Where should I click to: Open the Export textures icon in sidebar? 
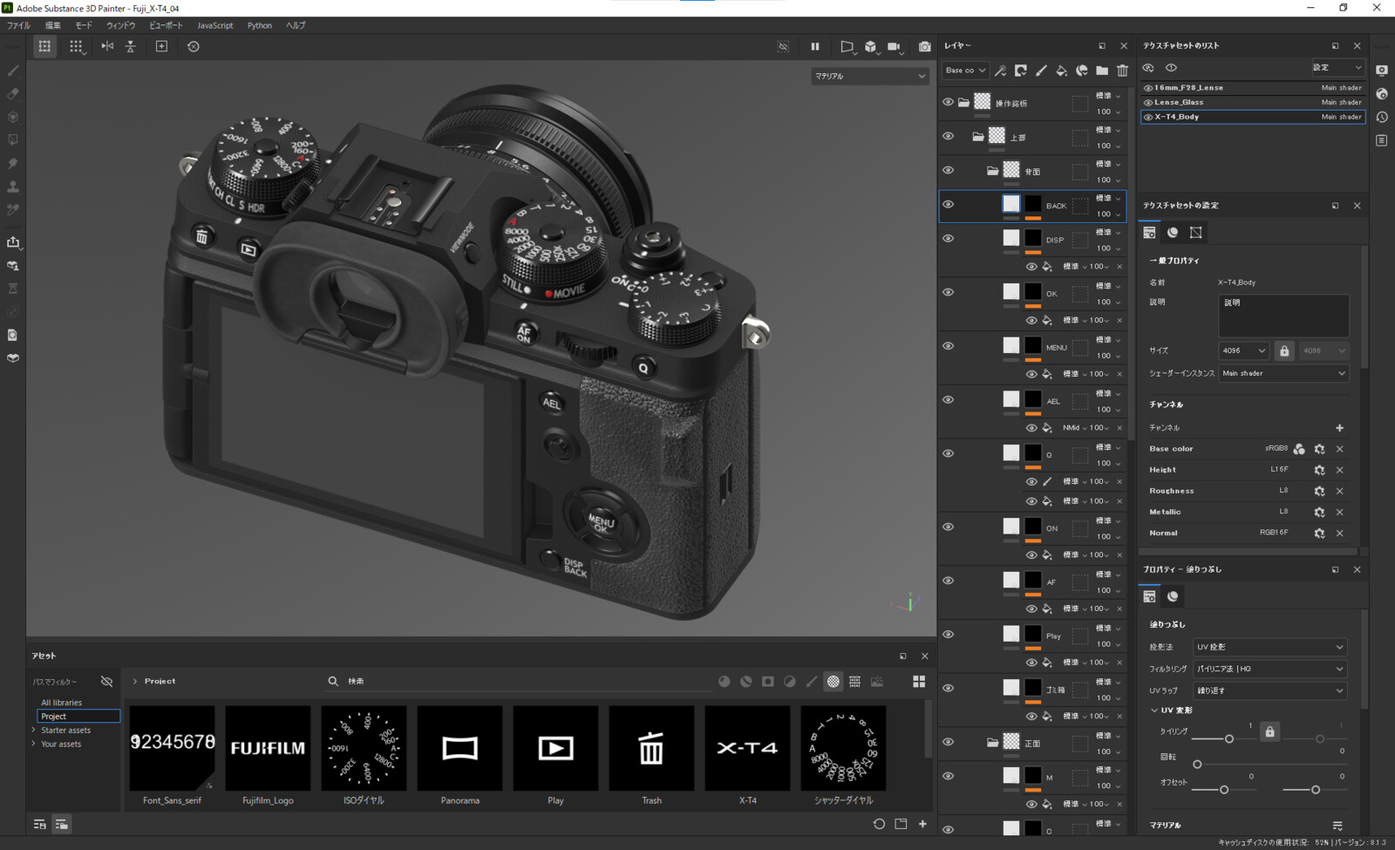point(13,242)
